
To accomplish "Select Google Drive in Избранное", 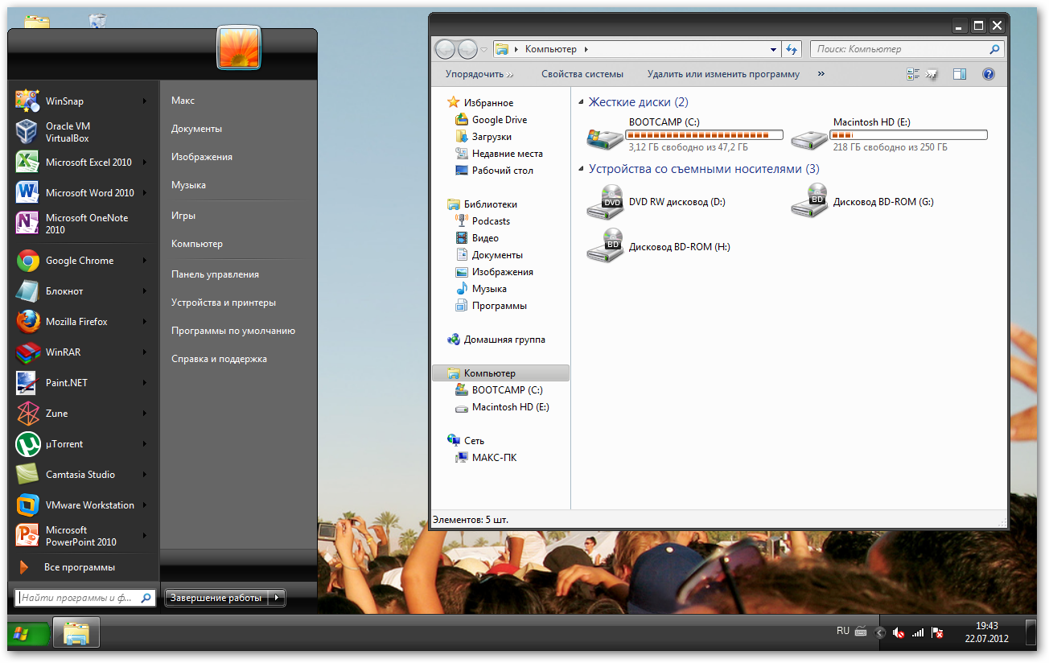I will click(491, 120).
